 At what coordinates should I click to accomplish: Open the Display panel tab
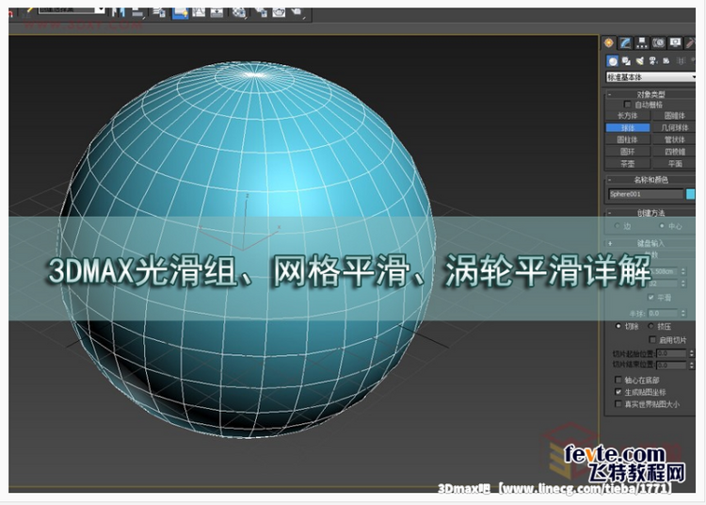coord(675,42)
